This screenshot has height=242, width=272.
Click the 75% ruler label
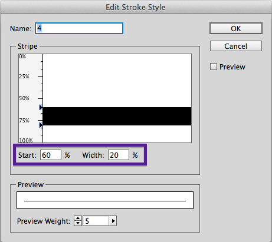click(x=24, y=120)
